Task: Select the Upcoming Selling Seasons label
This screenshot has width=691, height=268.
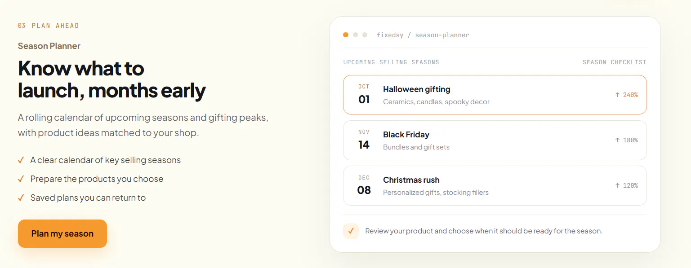Action: 391,62
